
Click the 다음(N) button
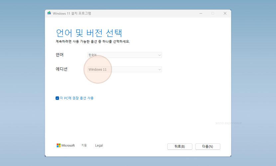click(208, 146)
